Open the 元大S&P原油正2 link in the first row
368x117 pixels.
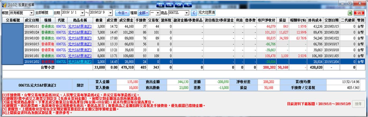[x=80, y=26]
